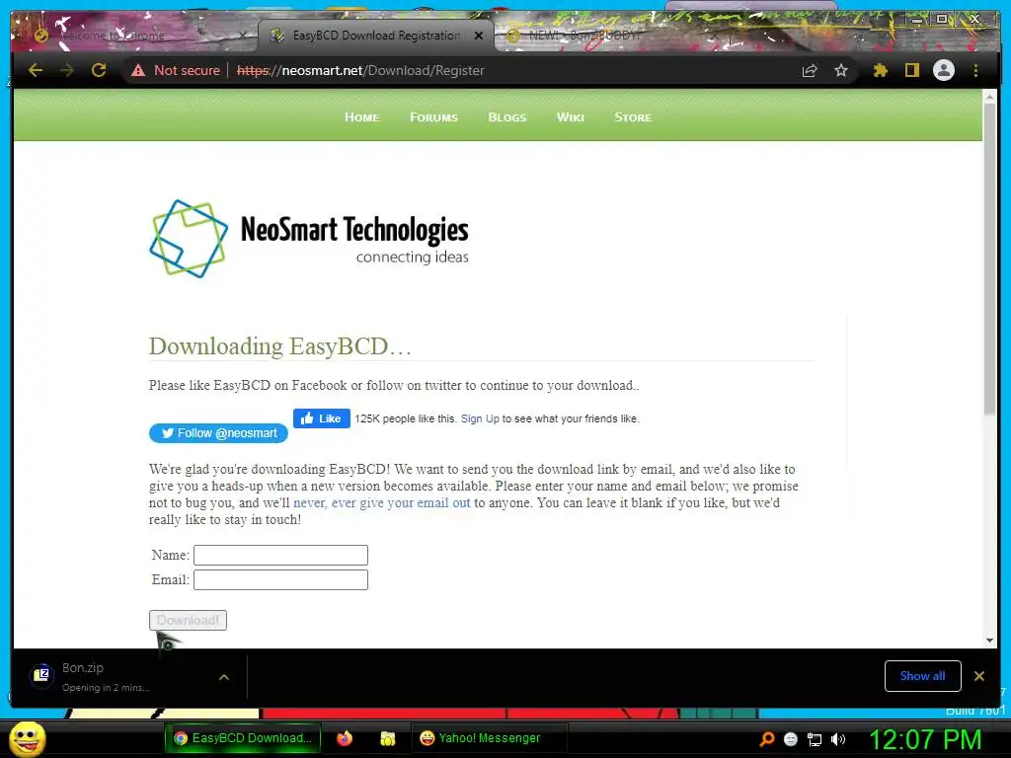The image size is (1011, 758).
Task: Share this page via share icon
Action: 810,70
